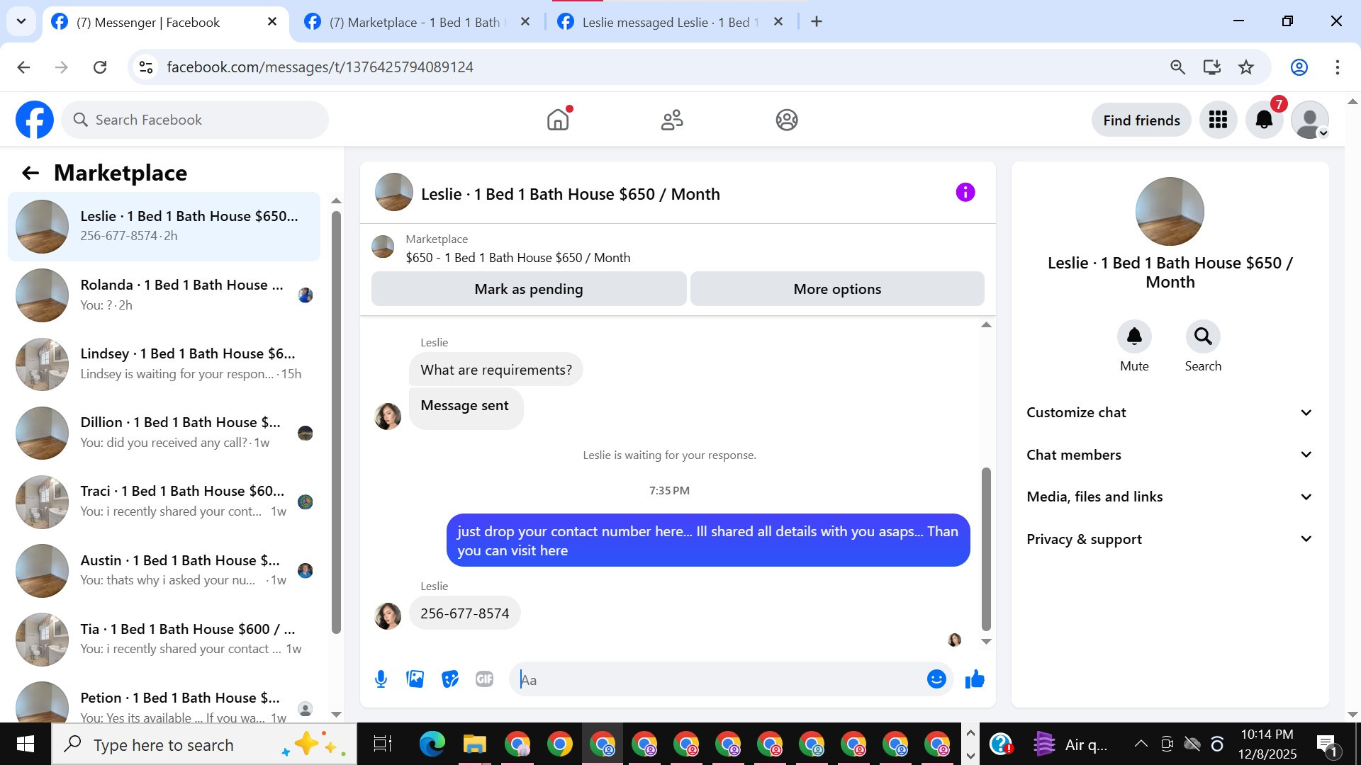Open browser zoom magnifier icon in address bar
Viewport: 1361px width, 765px height.
click(1177, 67)
